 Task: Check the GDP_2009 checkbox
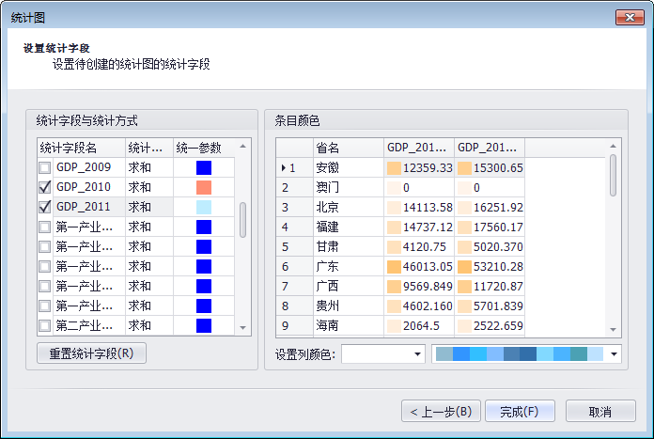coord(44,167)
